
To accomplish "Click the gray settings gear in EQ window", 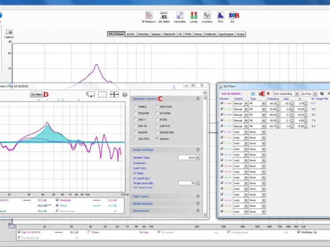I will 125,94.
